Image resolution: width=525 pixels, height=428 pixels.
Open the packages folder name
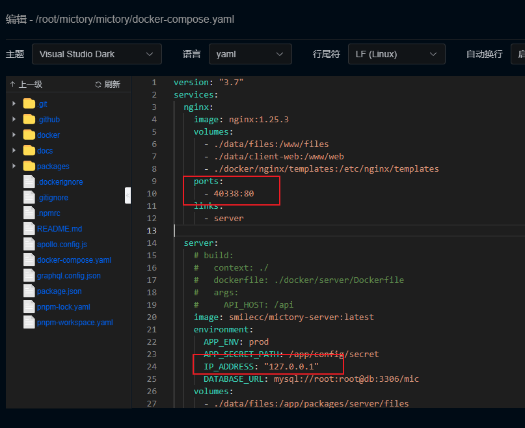53,167
